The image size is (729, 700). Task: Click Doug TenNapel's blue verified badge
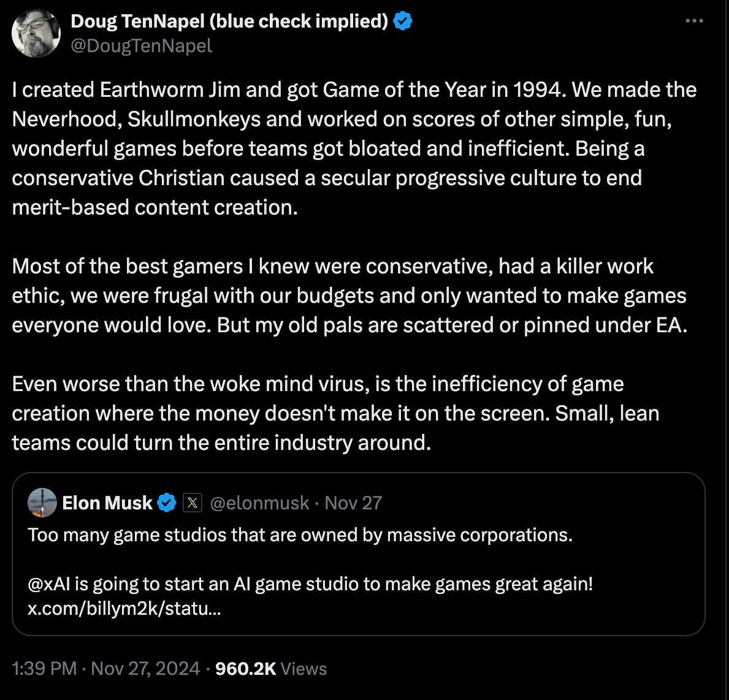pos(403,21)
